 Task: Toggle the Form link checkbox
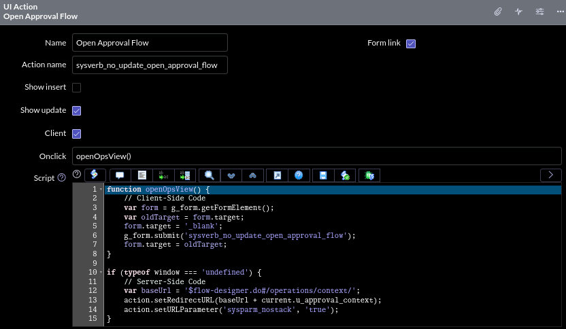click(x=411, y=44)
